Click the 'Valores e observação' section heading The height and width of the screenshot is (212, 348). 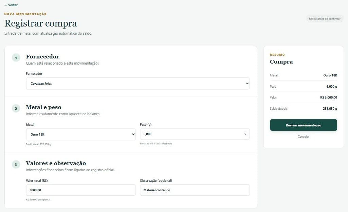pyautogui.click(x=56, y=163)
